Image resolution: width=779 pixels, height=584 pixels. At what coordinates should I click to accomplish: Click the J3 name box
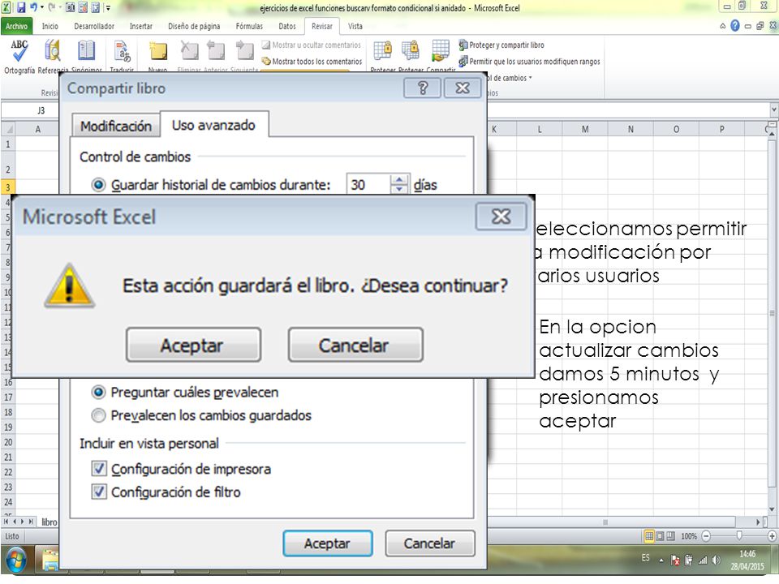coord(41,110)
